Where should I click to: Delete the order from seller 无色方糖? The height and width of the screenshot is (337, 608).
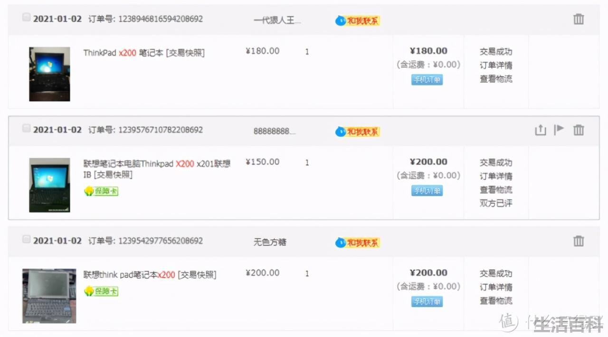tap(578, 241)
